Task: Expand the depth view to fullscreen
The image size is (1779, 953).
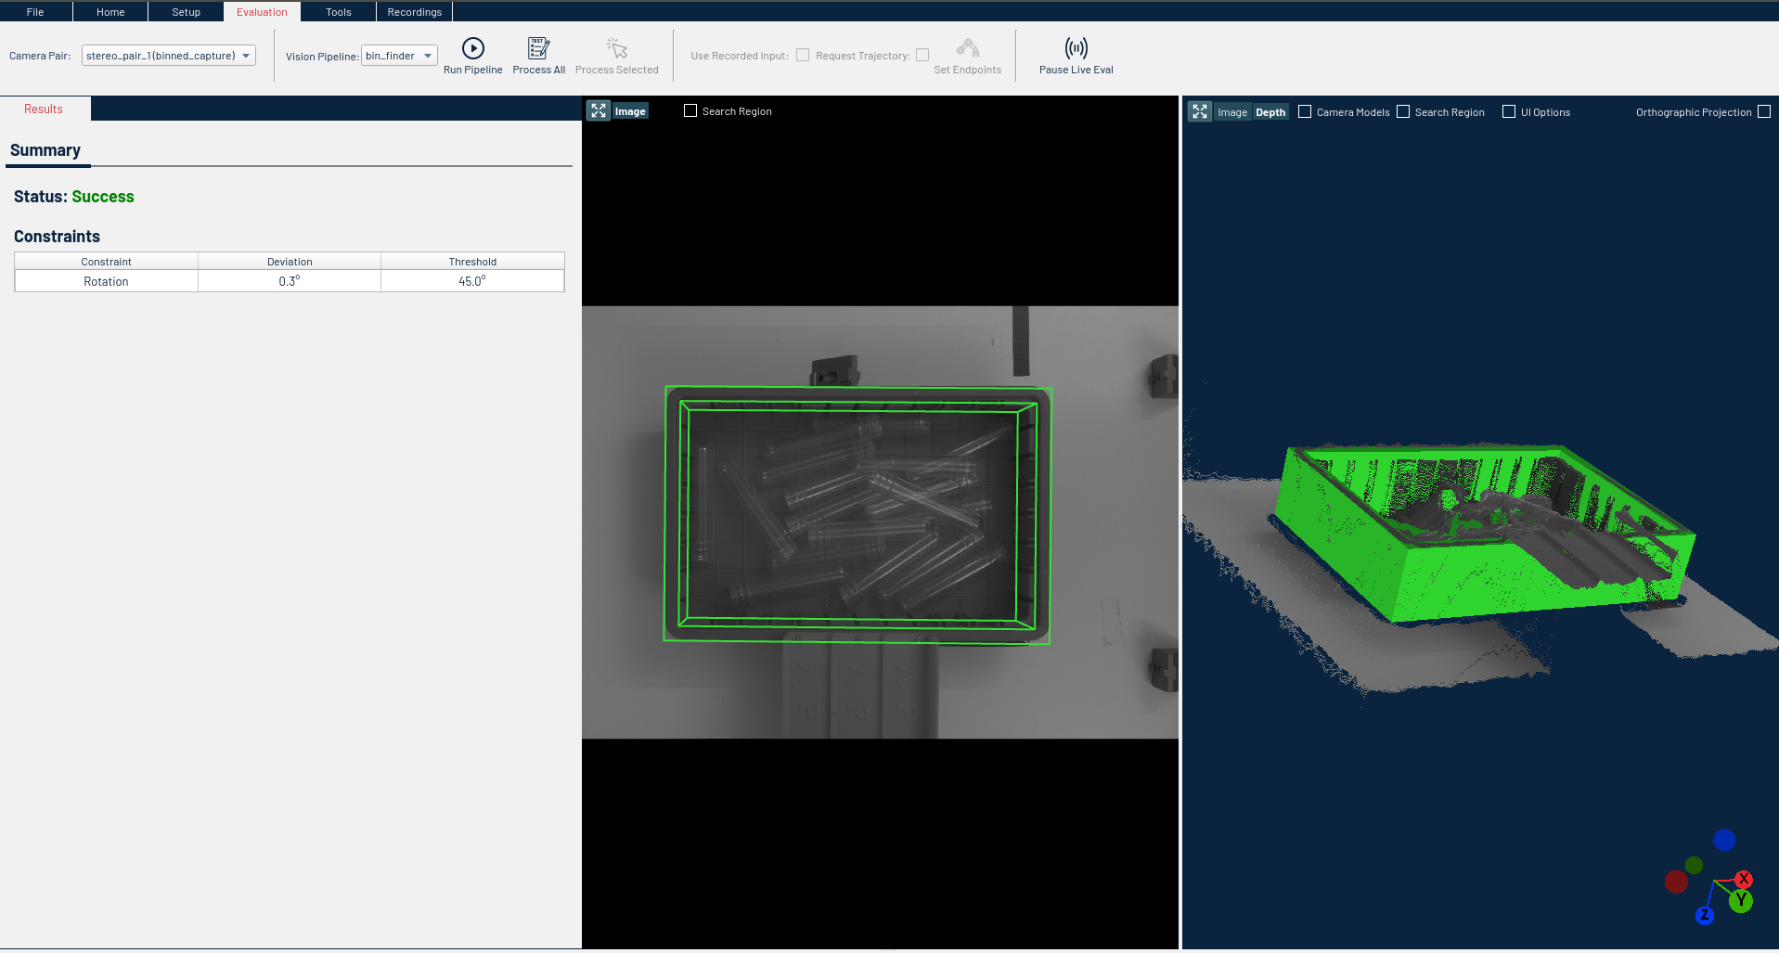Action: [1200, 111]
